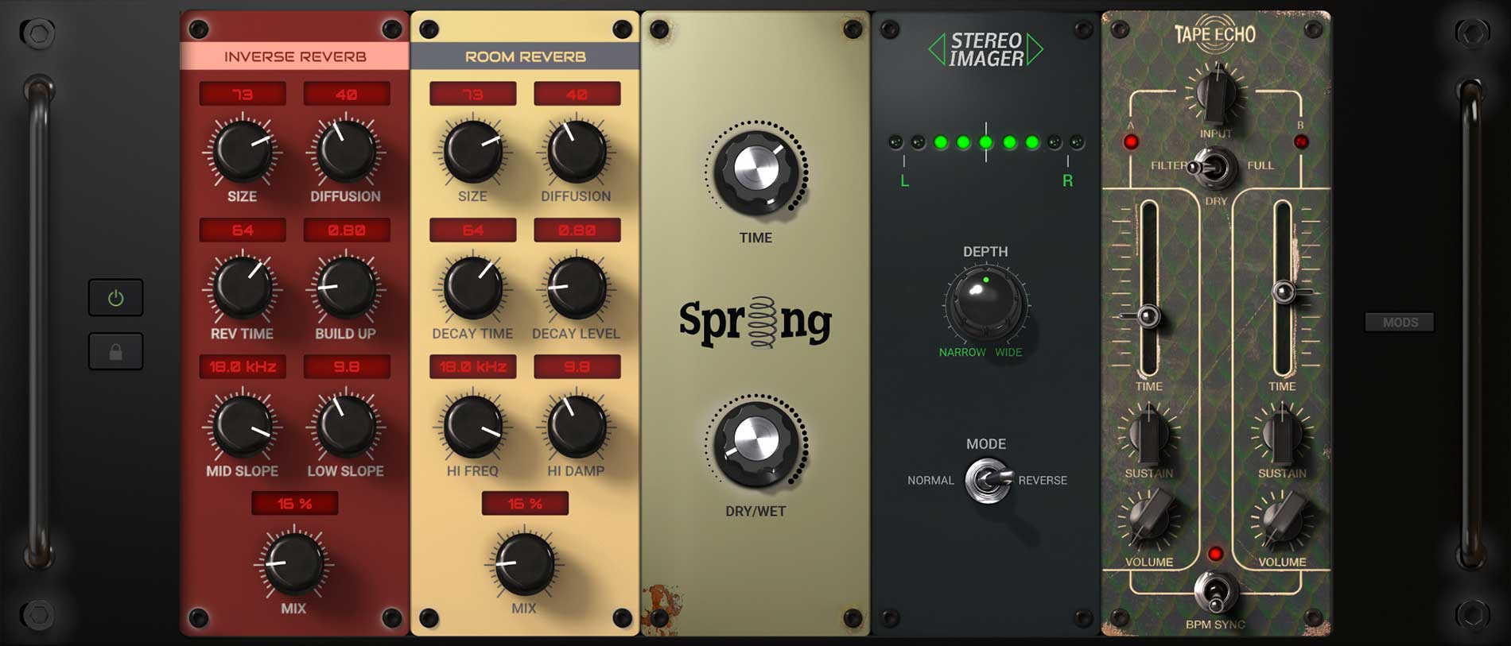Click the right arrow beside Stereo Imager
The image size is (1511, 646).
pos(1035,49)
